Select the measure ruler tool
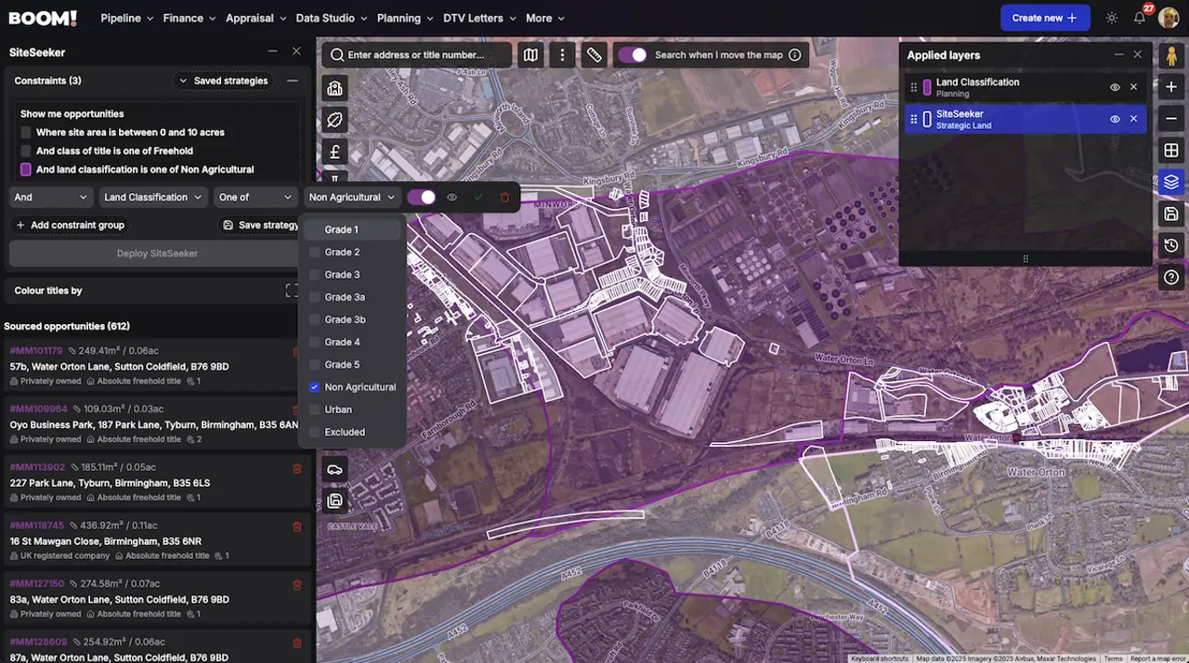1189x663 pixels. 594,55
